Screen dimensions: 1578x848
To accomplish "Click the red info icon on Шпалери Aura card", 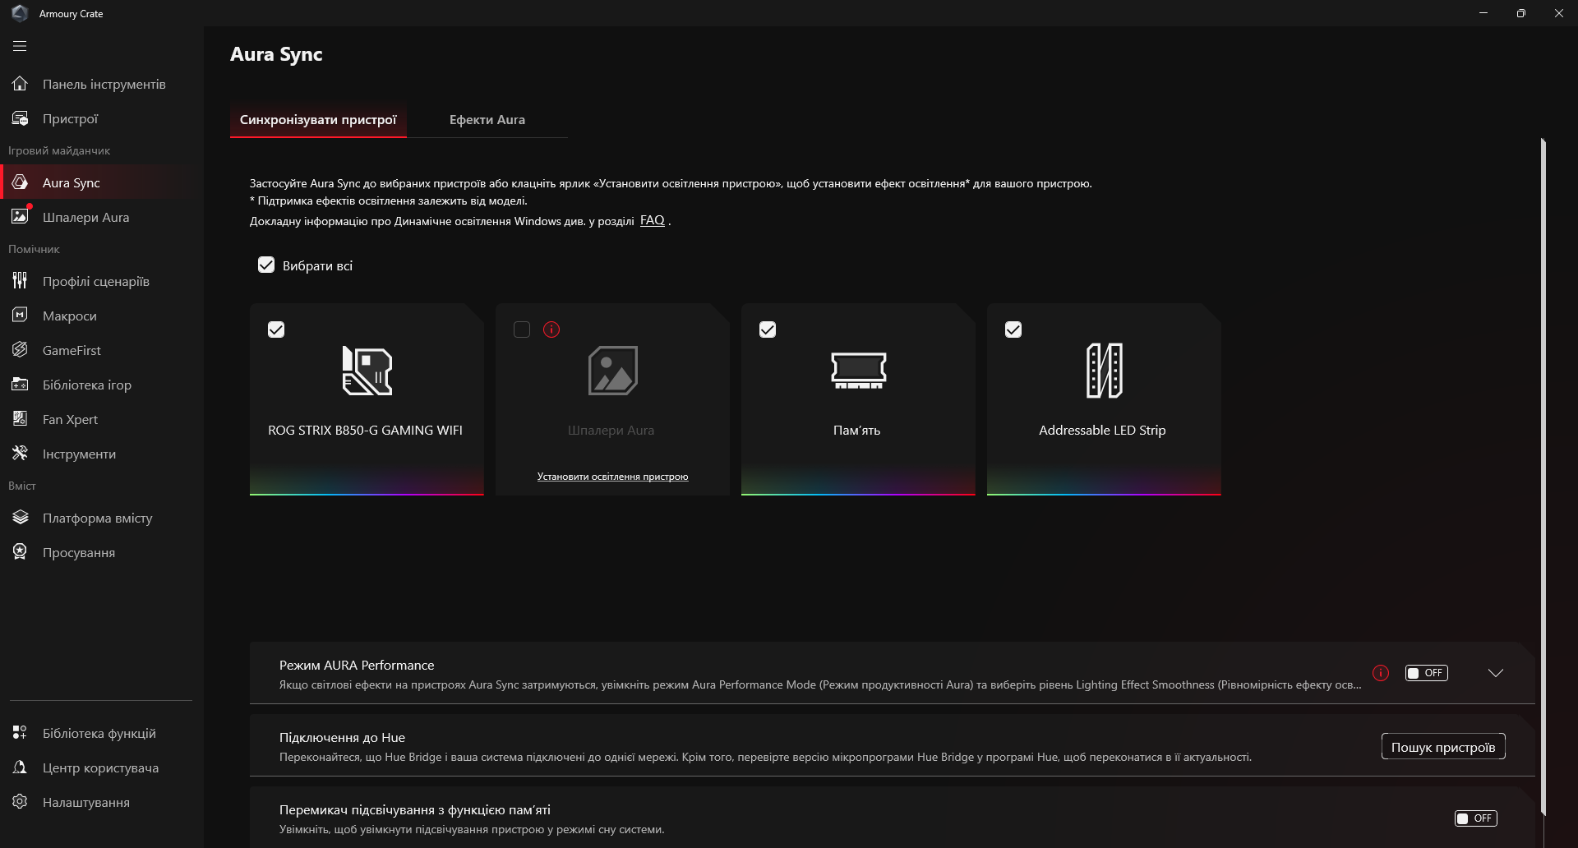I will 551,330.
